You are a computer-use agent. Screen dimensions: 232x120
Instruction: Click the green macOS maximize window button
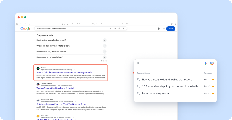click(x=25, y=18)
